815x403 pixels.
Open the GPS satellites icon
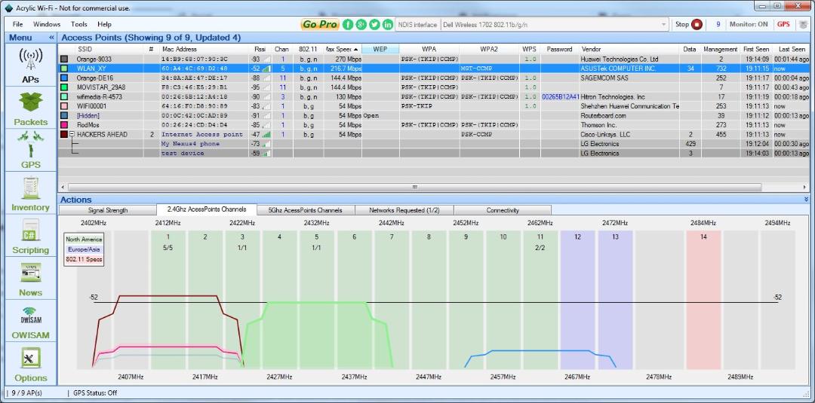tap(31, 145)
